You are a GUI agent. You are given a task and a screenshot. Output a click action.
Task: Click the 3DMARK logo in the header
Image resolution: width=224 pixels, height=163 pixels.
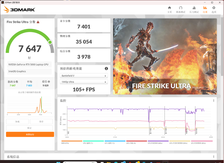(x=19, y=9)
